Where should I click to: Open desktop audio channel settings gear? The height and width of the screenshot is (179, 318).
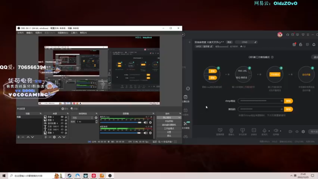(150, 133)
